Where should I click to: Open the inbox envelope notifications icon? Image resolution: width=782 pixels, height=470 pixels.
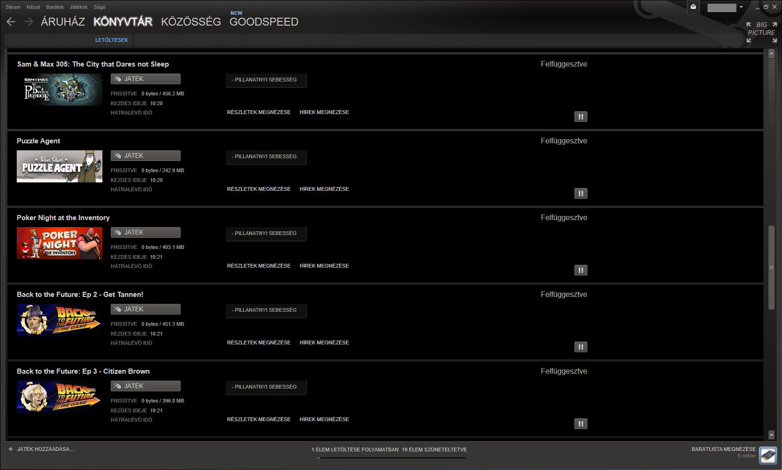click(x=693, y=7)
